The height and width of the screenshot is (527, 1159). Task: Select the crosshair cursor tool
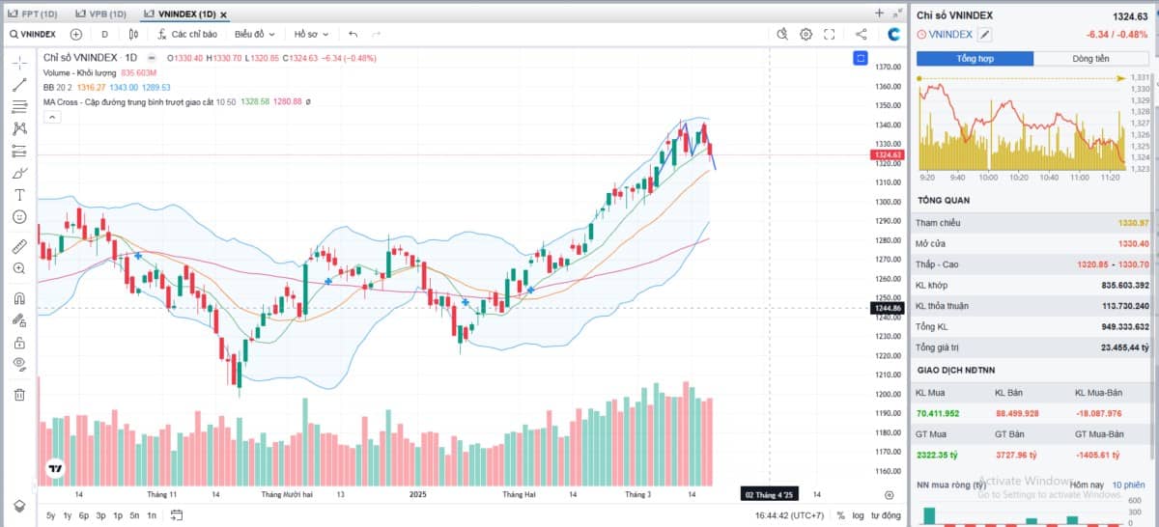[19, 63]
